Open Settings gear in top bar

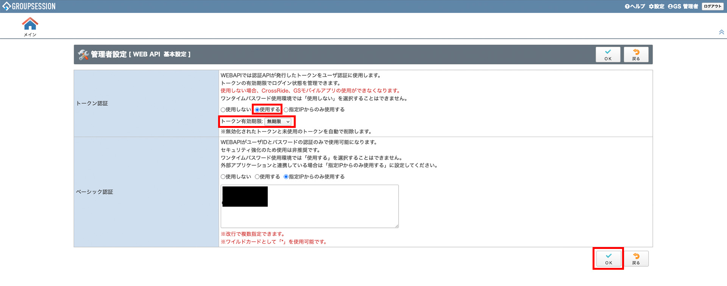point(657,6)
